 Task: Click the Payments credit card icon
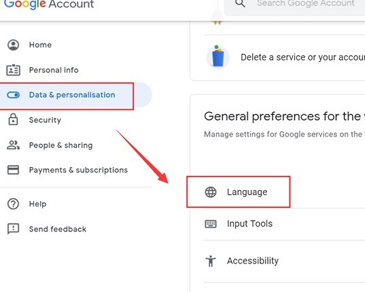[x=14, y=170]
